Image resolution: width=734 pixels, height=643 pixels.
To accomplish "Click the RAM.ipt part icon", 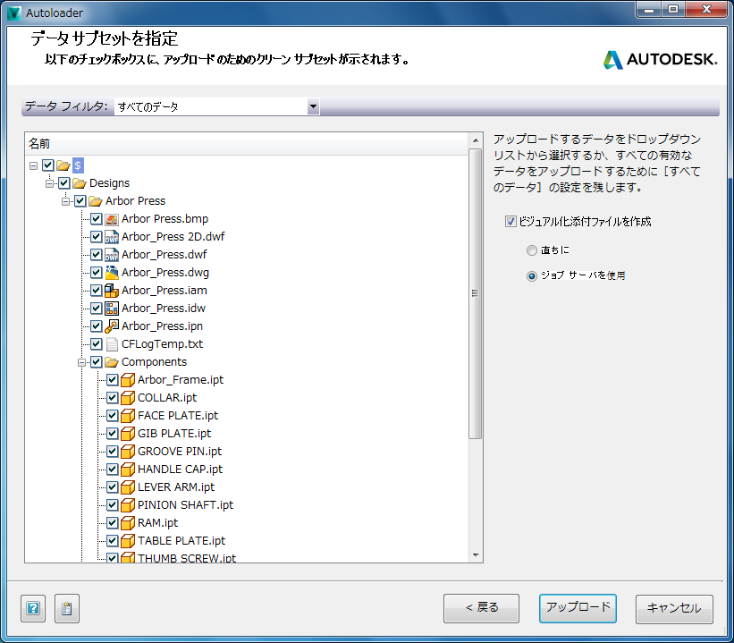I will tap(127, 522).
